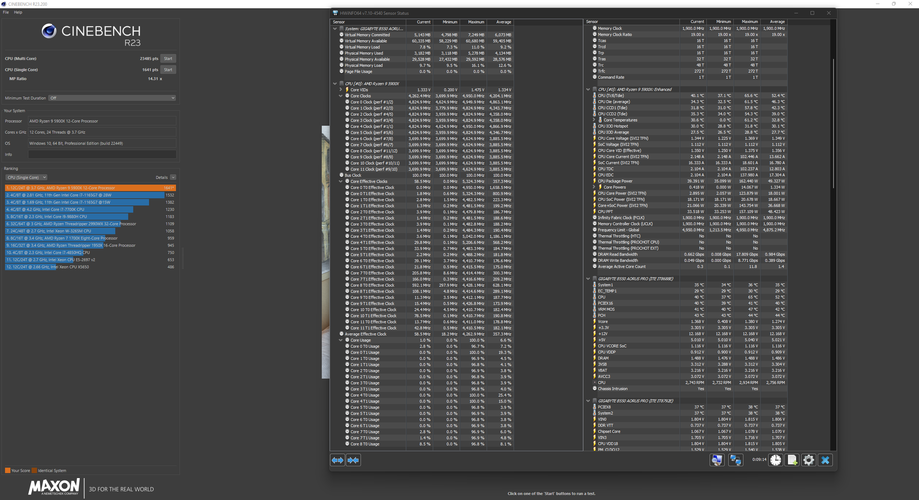Start the CPU (Single Core) benchmark
Screen dimensions: 919x500
tap(168, 70)
